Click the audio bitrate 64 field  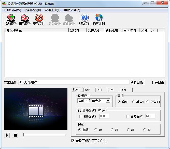(x=150, y=116)
